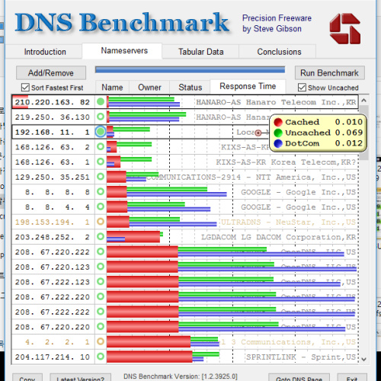Click the Latest Version? button
Image resolution: width=381 pixels, height=381 pixels.
[80, 378]
